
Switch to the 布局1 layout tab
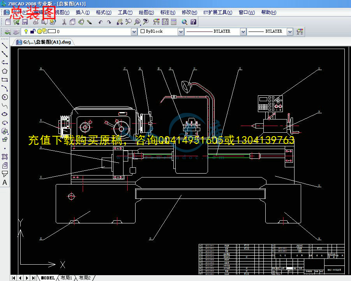(x=66, y=278)
